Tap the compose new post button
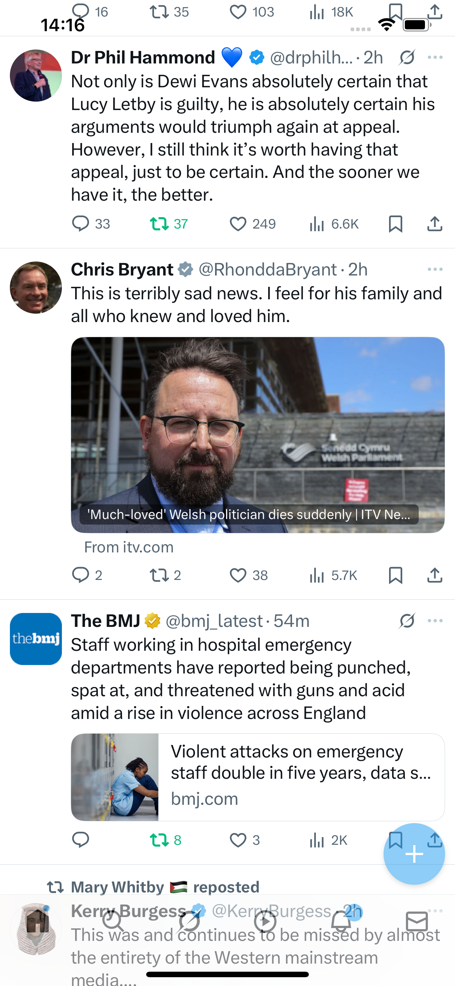The width and height of the screenshot is (455, 986). pos(414,854)
